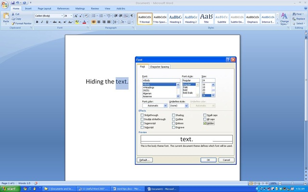Apply strikethrough from ribbon Font group
The image size is (308, 192).
point(54,22)
